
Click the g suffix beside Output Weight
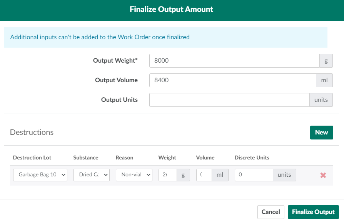(x=326, y=61)
